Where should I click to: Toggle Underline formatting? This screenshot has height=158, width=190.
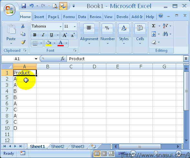click(x=51, y=35)
